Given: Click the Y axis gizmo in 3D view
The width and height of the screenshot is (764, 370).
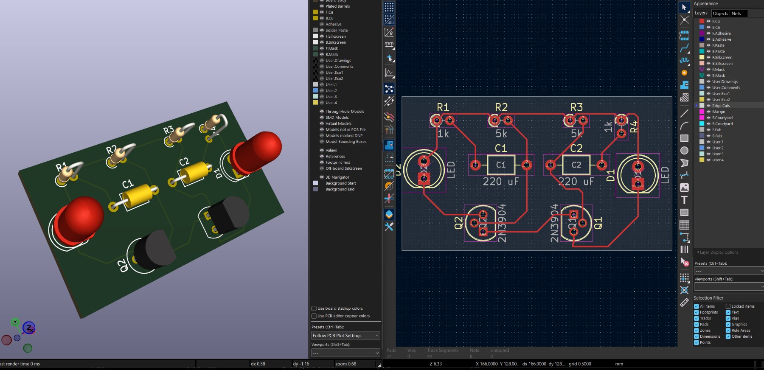Looking at the screenshot, I should click(15, 322).
